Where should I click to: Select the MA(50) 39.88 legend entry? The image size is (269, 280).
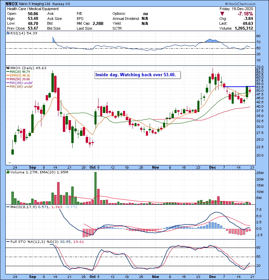tap(20, 79)
